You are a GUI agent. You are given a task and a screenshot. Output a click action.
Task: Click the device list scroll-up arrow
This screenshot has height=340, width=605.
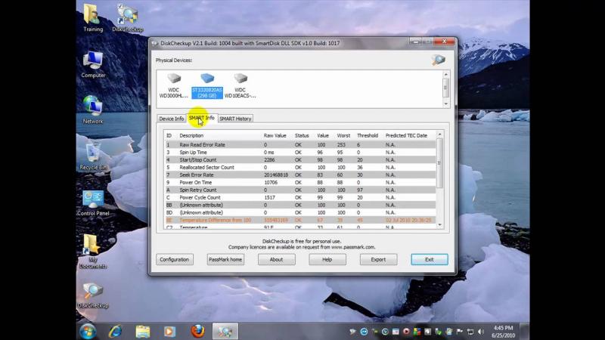pos(446,74)
